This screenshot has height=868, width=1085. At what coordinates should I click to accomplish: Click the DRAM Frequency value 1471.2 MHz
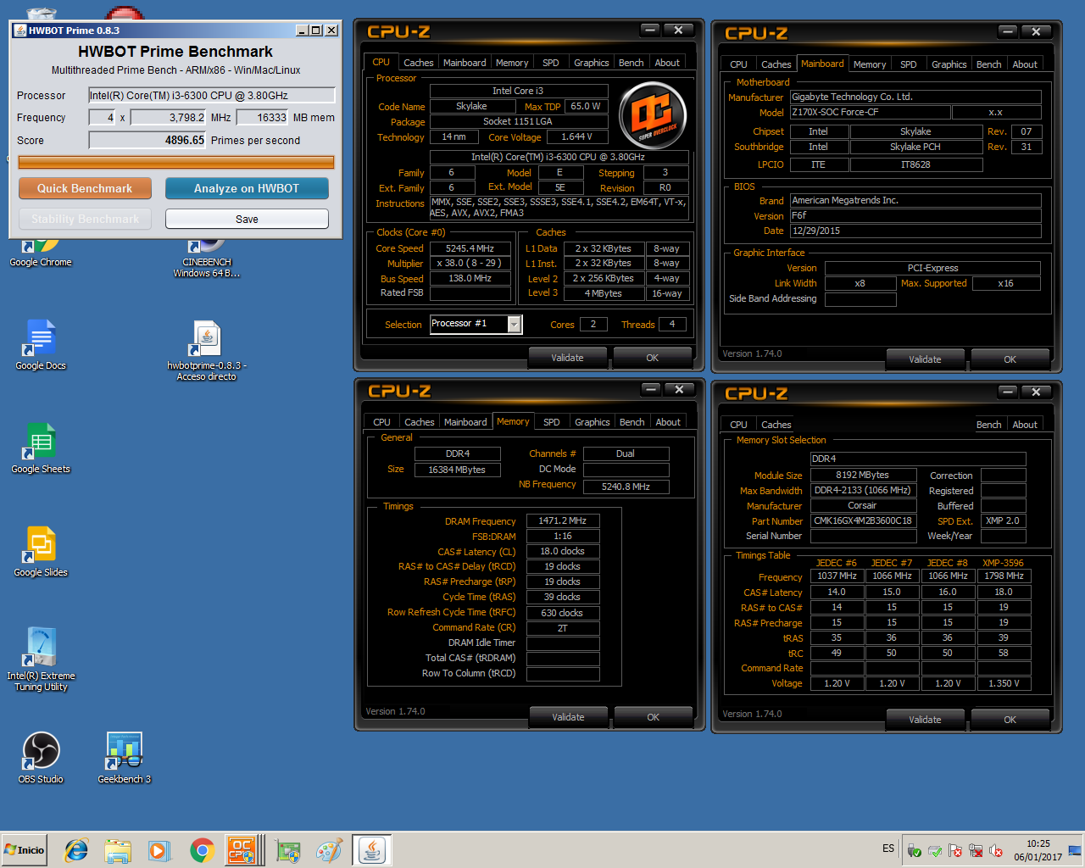(x=562, y=520)
